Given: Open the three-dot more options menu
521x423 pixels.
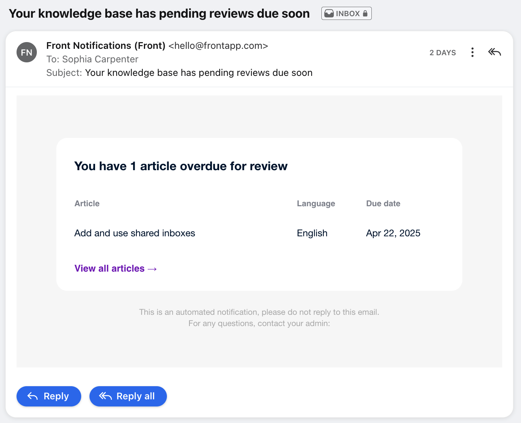Looking at the screenshot, I should (472, 52).
